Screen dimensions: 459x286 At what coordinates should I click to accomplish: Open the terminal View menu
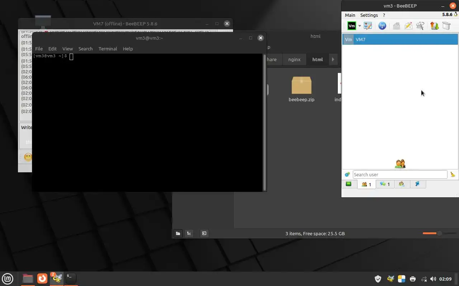point(67,49)
